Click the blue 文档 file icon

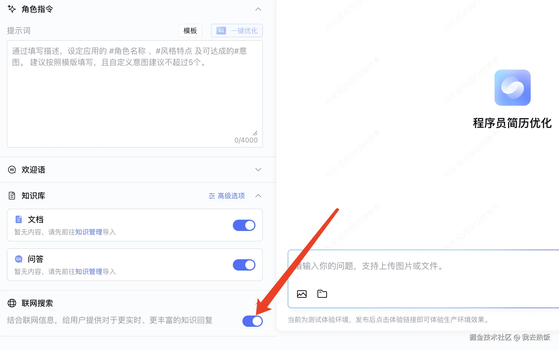coord(19,219)
